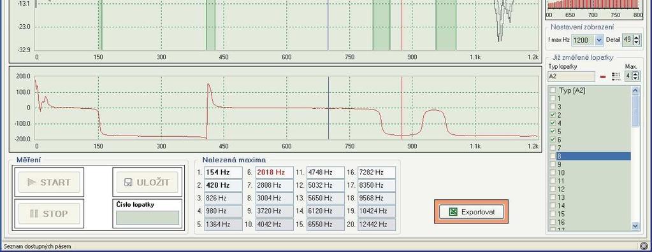Check blade number 7 checkbox

[553, 148]
